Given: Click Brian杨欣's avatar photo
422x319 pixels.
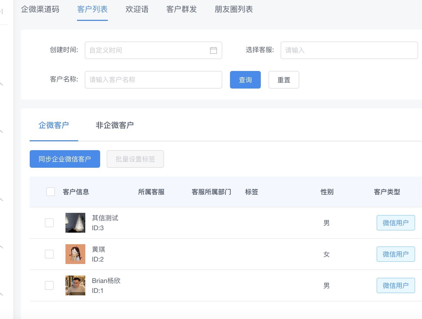Looking at the screenshot, I should coord(75,285).
